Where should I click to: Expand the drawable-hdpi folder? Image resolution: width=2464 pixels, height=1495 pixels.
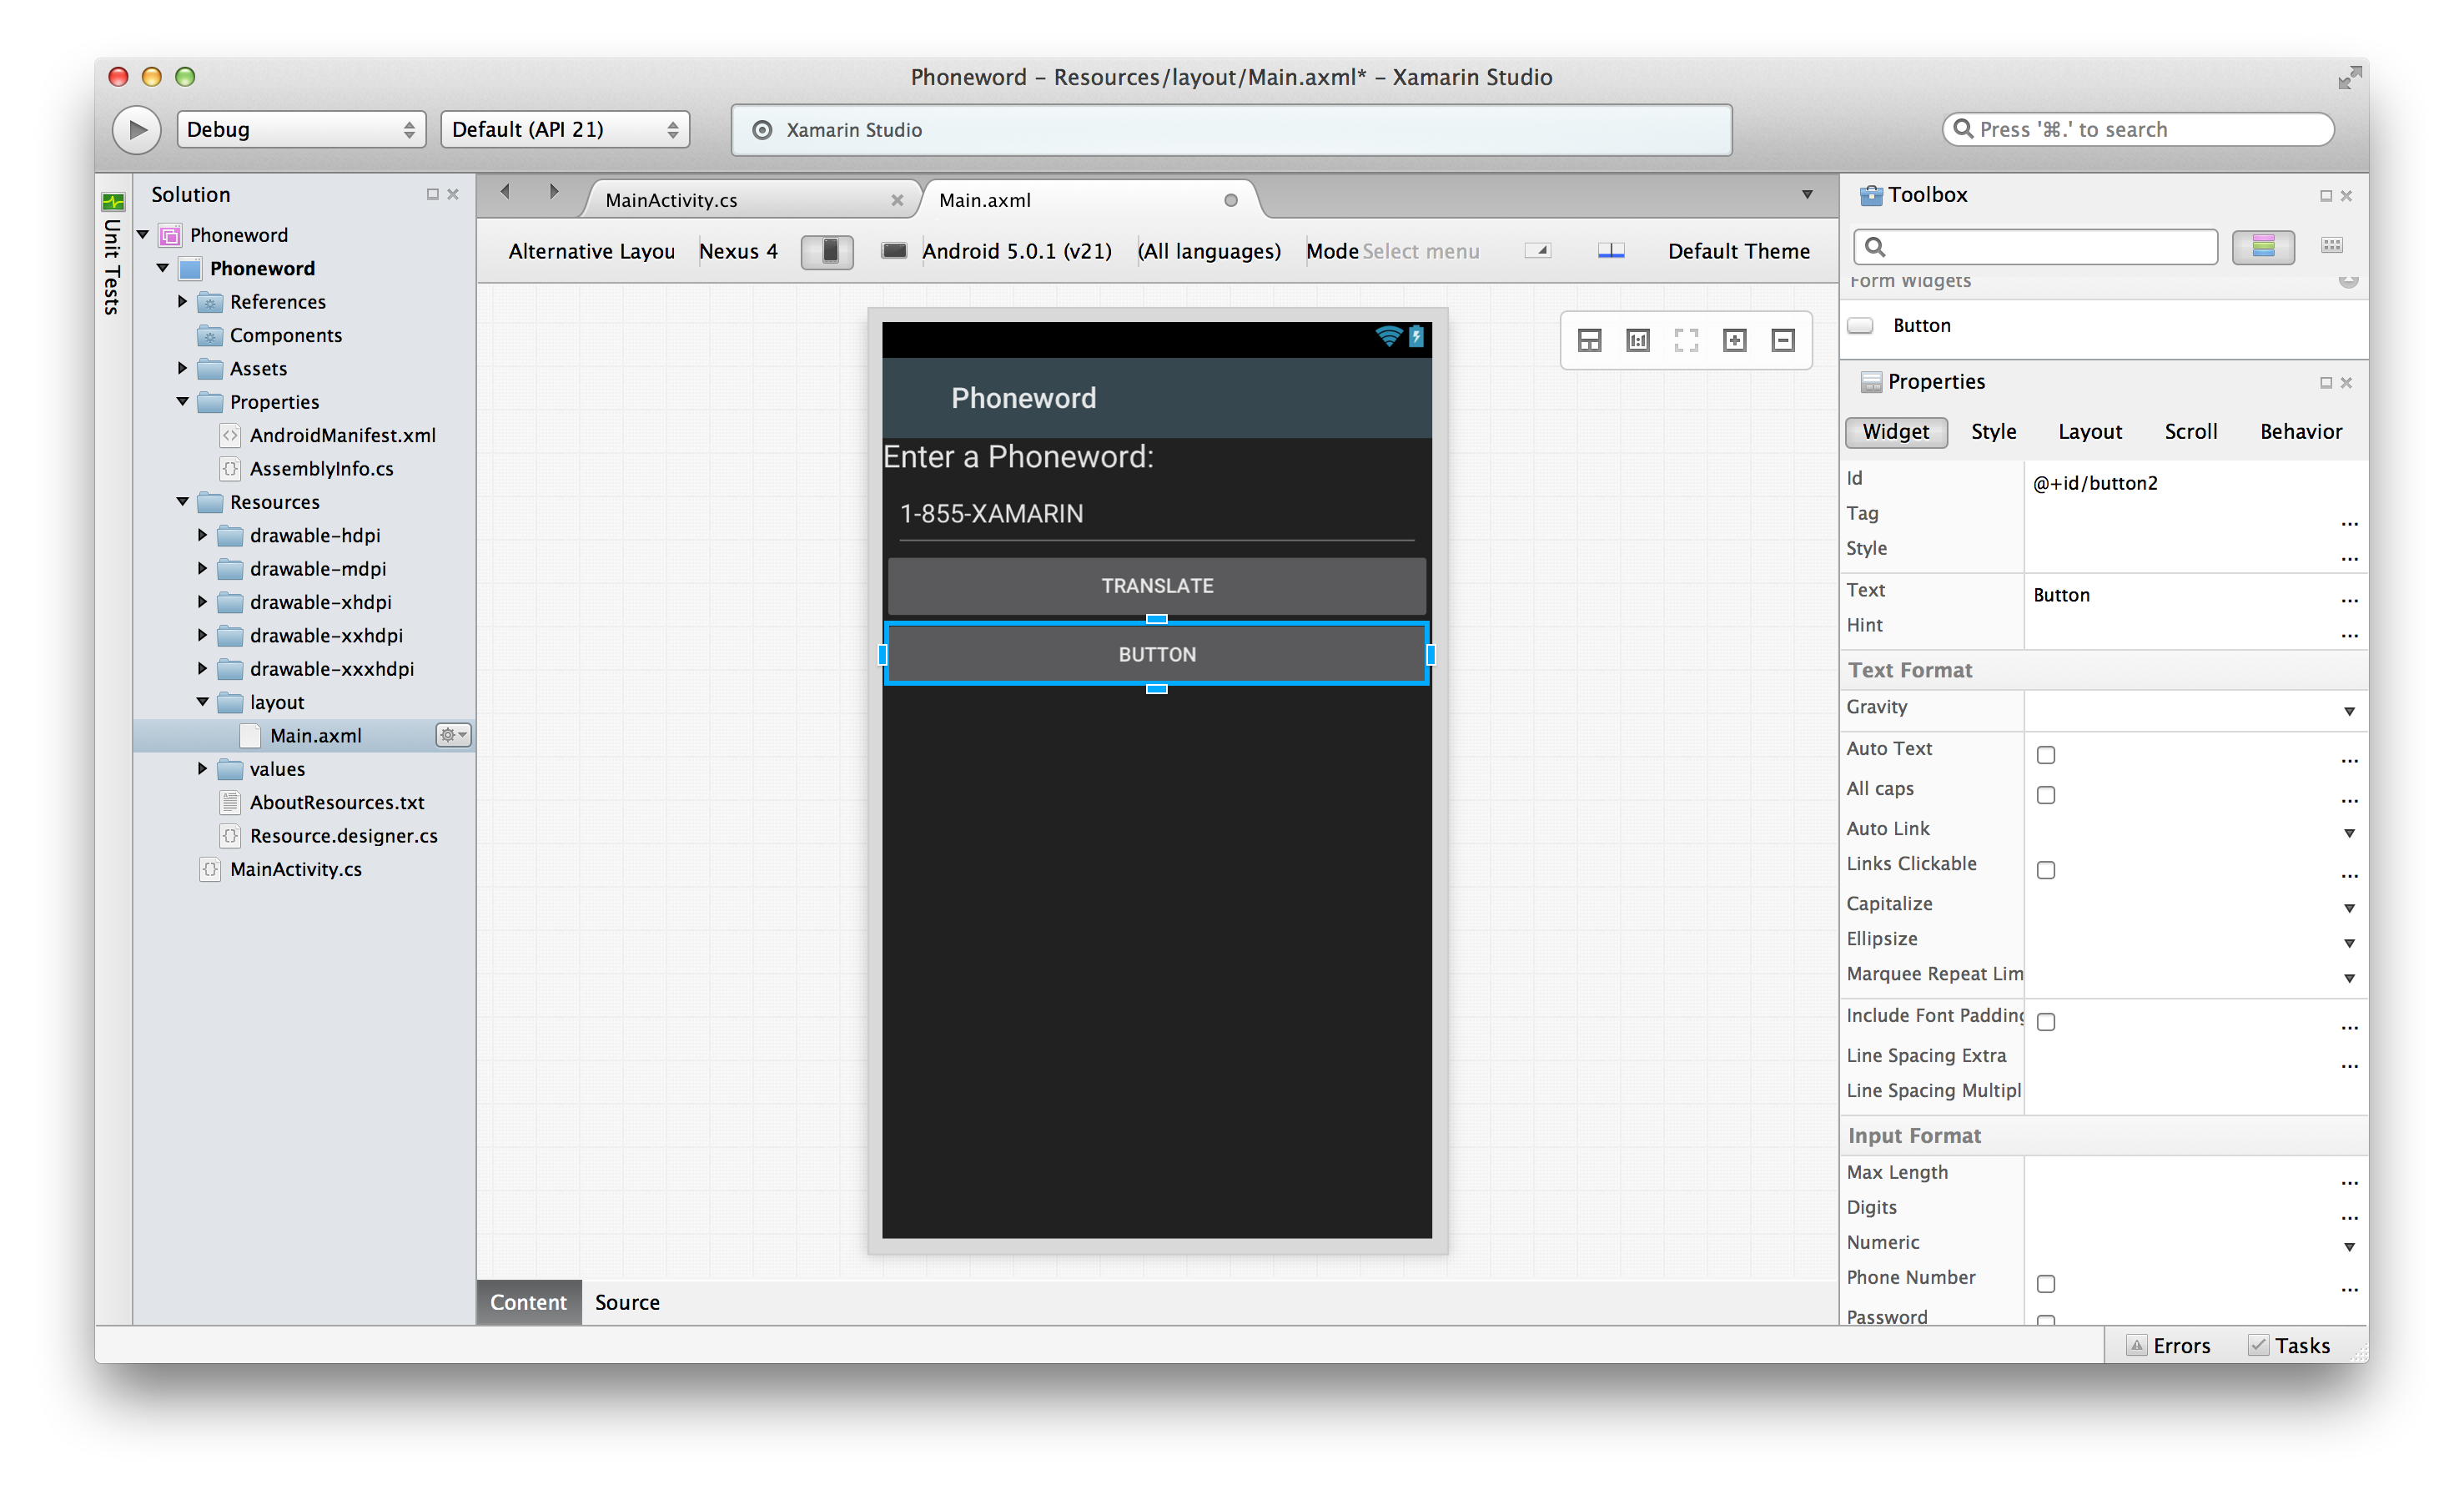[x=202, y=535]
